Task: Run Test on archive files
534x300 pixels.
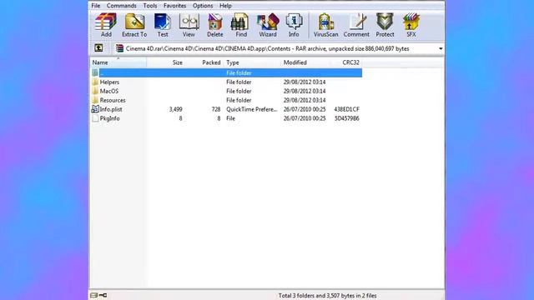Action: click(x=163, y=25)
